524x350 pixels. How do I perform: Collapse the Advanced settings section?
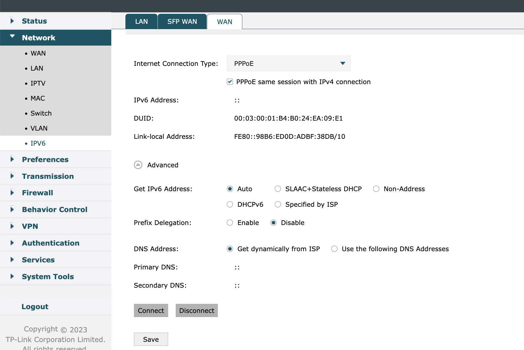[138, 165]
